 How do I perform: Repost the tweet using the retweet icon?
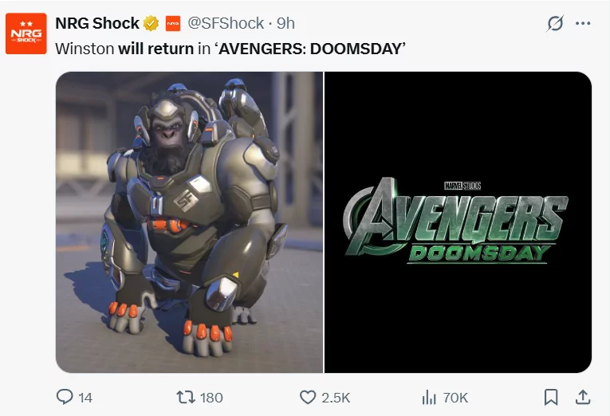pyautogui.click(x=186, y=398)
